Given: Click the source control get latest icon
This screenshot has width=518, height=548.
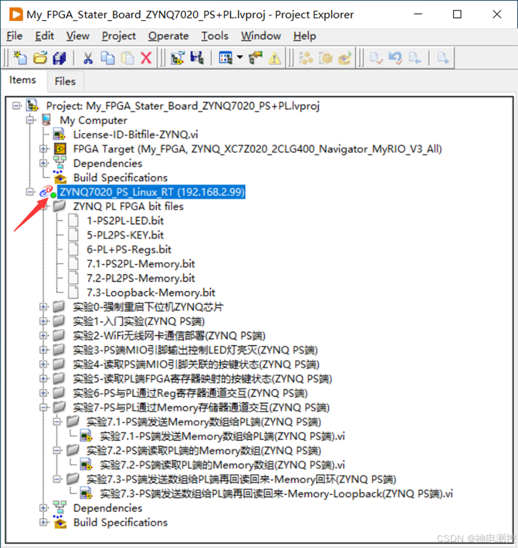Looking at the screenshot, I should [415, 58].
